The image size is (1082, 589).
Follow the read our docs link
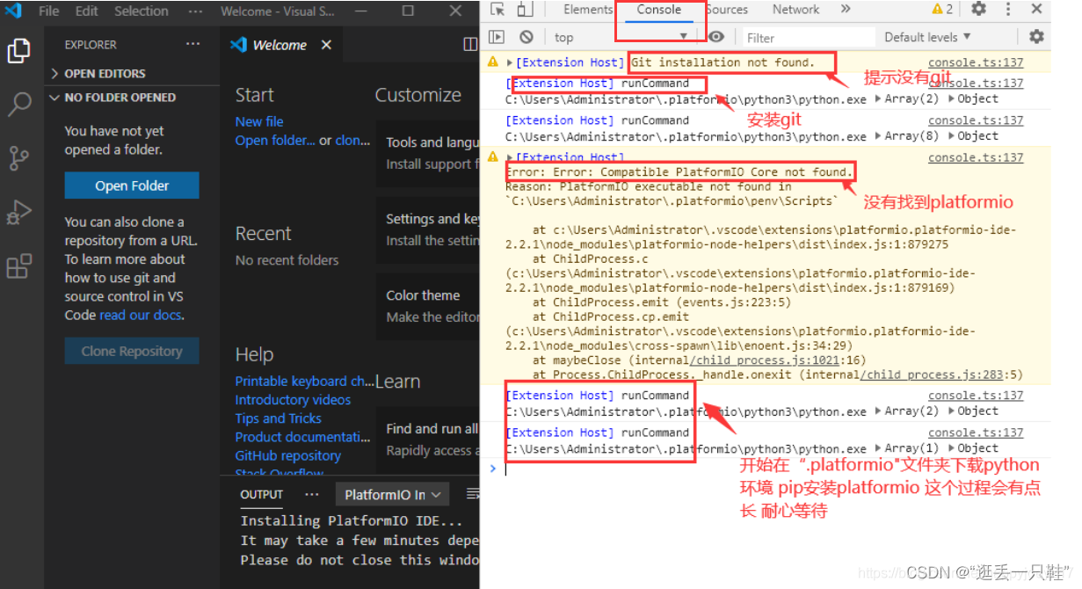click(142, 315)
